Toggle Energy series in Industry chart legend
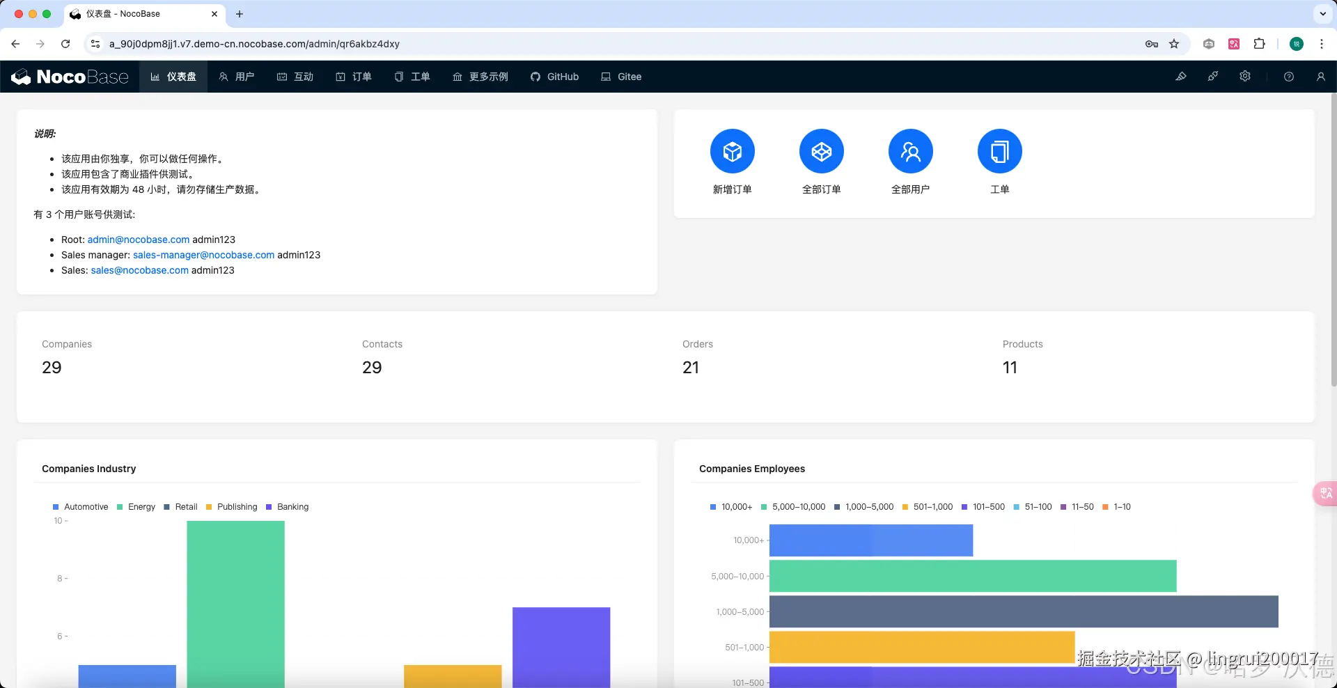Image resolution: width=1337 pixels, height=688 pixels. (136, 507)
